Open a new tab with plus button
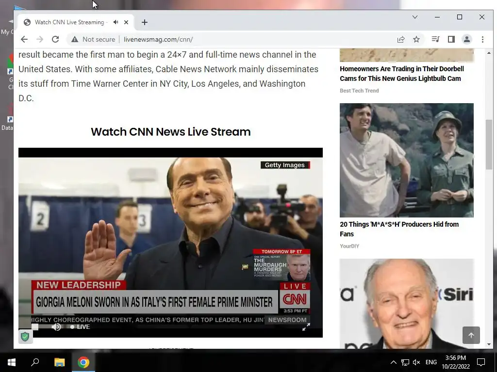 point(145,22)
